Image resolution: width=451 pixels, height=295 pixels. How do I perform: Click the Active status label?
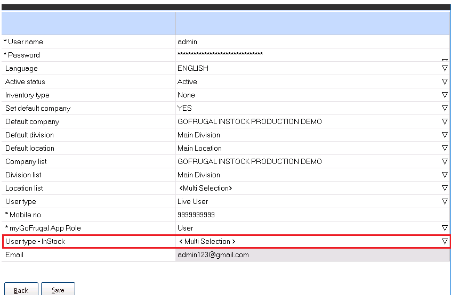point(25,81)
